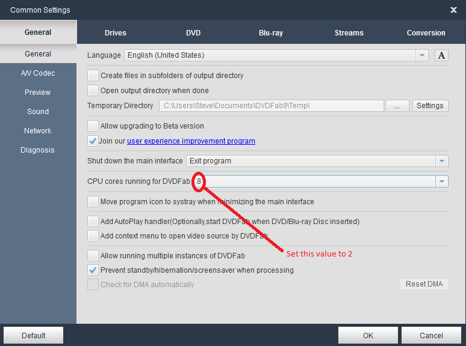The width and height of the screenshot is (466, 346).
Task: Click the Temporary Directory Settings button
Action: [x=430, y=106]
